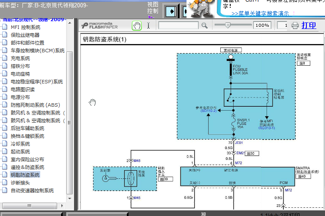Viewport: 325px width, 216px height.
Task: Click document icon beside 电动座椅
Action: [5, 73]
